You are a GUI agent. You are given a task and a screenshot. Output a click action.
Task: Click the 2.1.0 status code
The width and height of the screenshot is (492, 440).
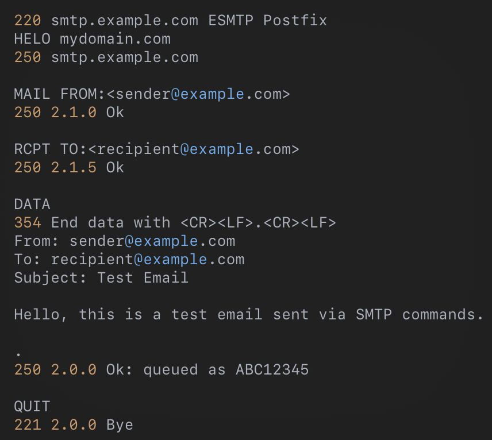pos(74,113)
